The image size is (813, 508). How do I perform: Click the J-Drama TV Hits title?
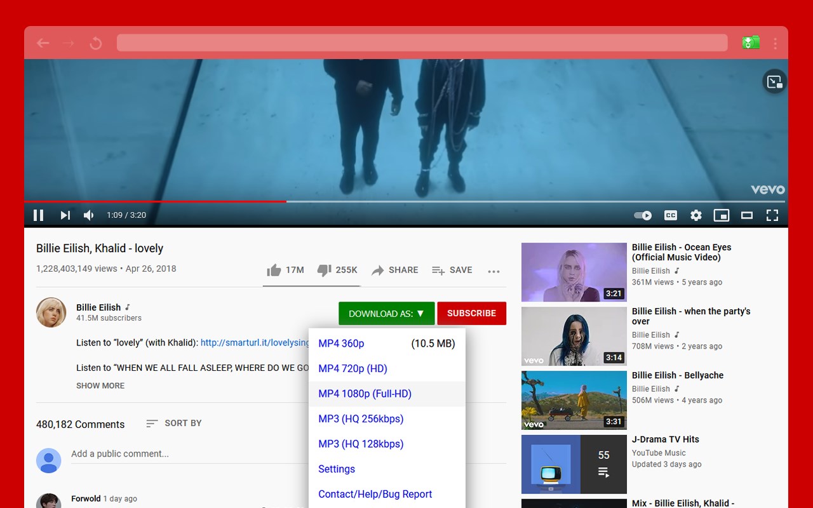coord(665,439)
